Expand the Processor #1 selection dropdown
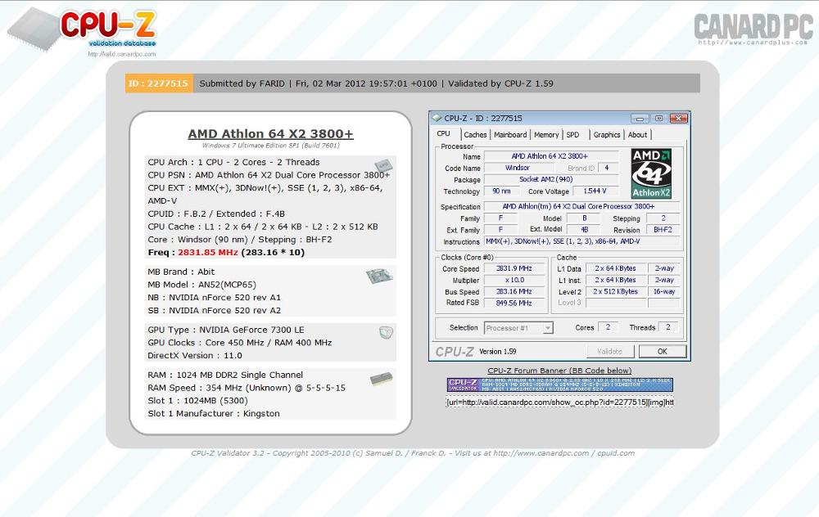819x517 pixels. [x=547, y=328]
